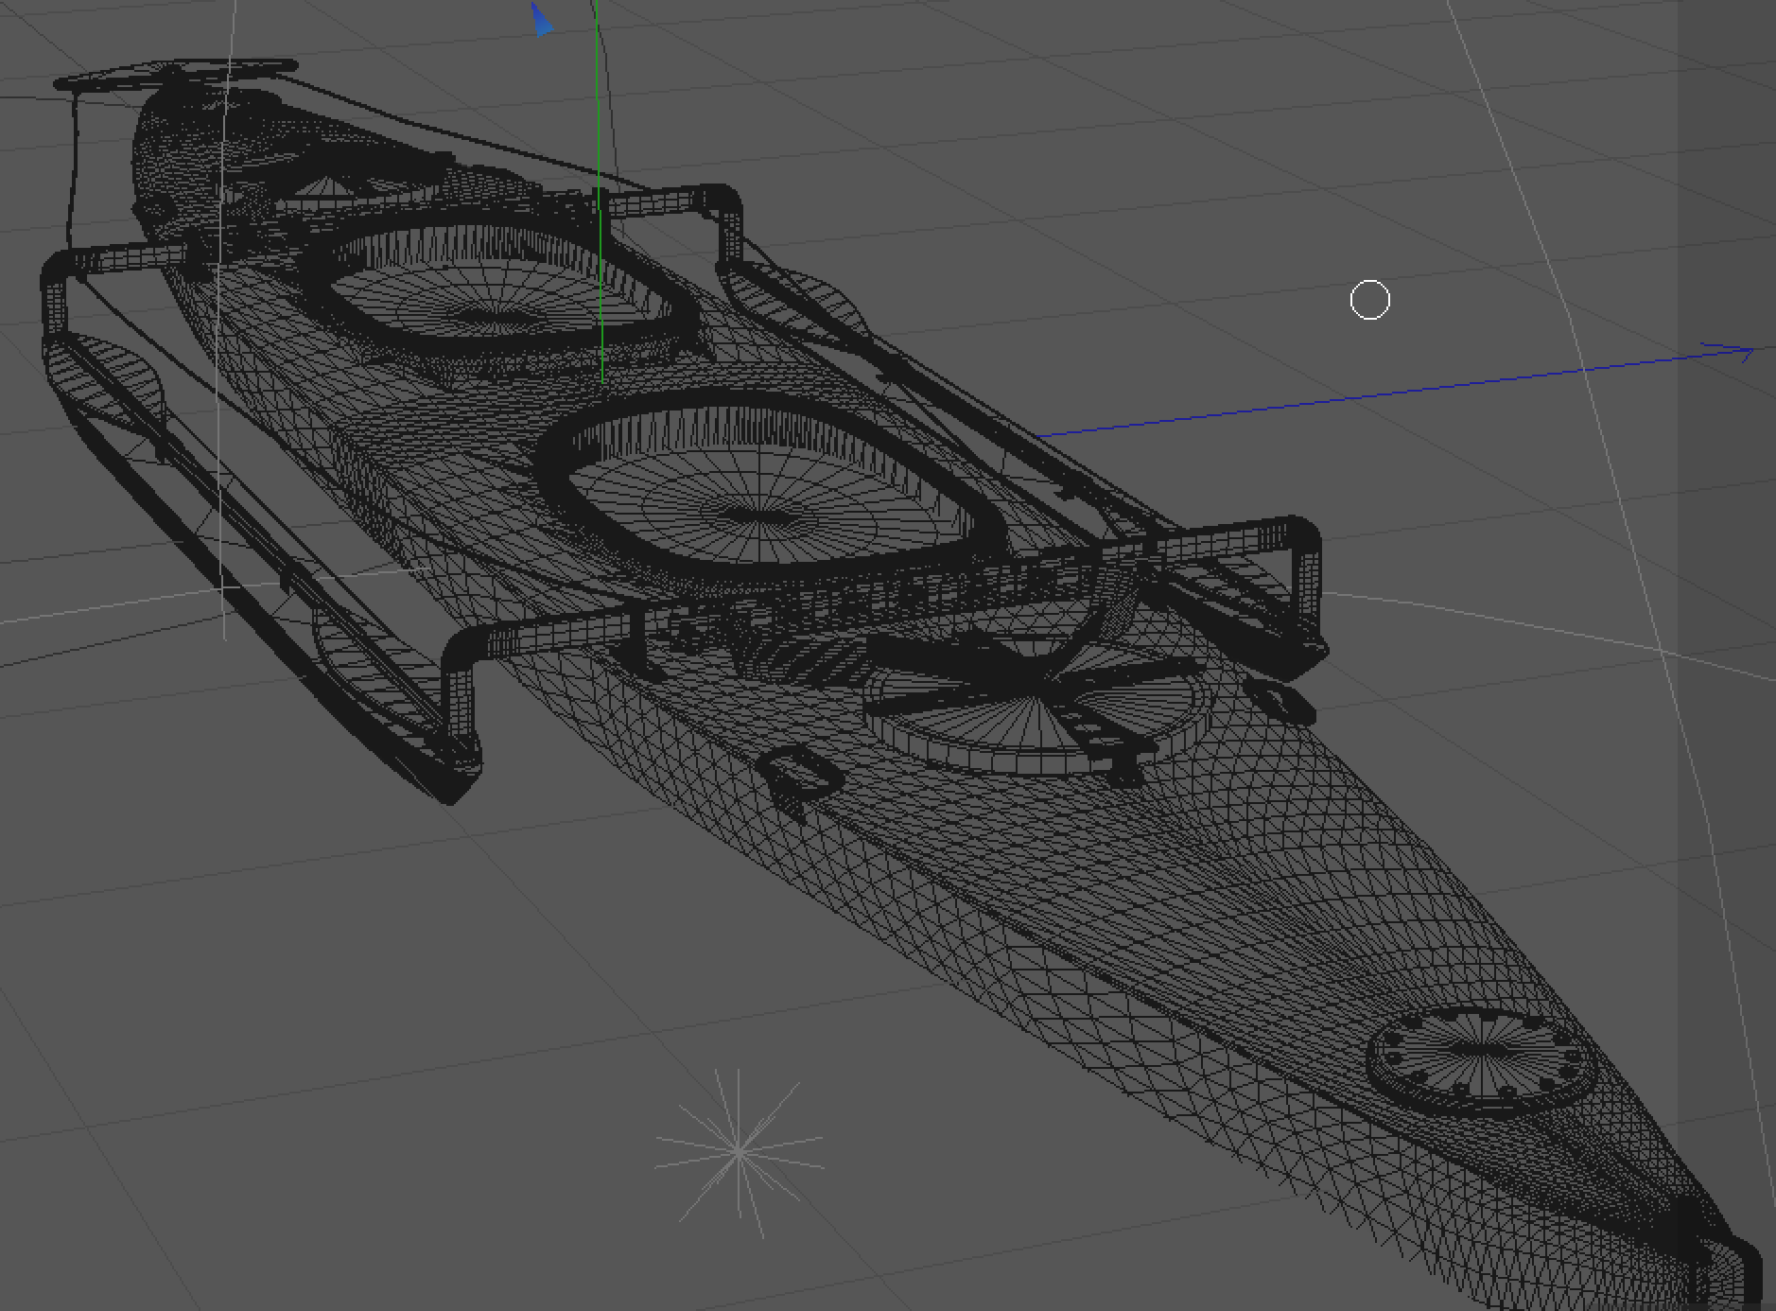Grab the blue cone axis handle near the green line
The width and height of the screenshot is (1776, 1311).
click(x=541, y=20)
